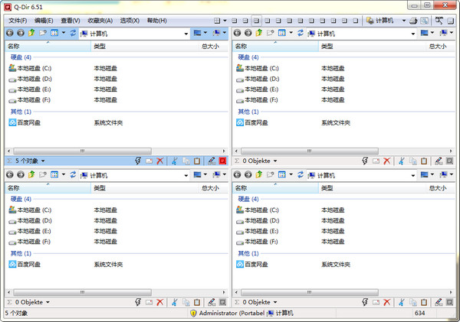Click forward arrow in bottom-right pane
Screen dimensions: 460x322
coord(248,174)
